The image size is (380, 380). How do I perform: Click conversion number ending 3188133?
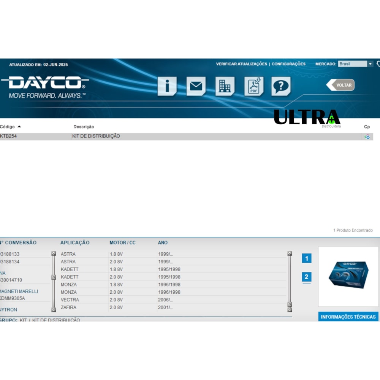[10, 254]
